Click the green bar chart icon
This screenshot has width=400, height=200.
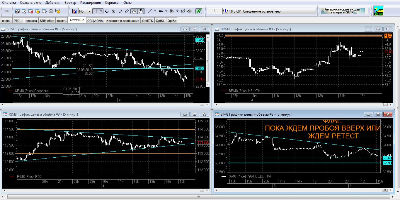pyautogui.click(x=199, y=11)
